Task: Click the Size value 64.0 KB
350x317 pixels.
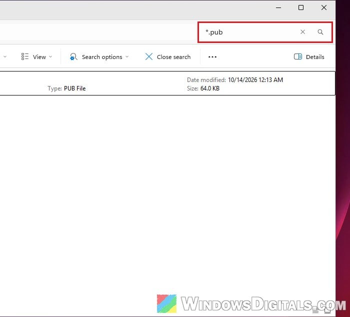Action: coord(210,88)
